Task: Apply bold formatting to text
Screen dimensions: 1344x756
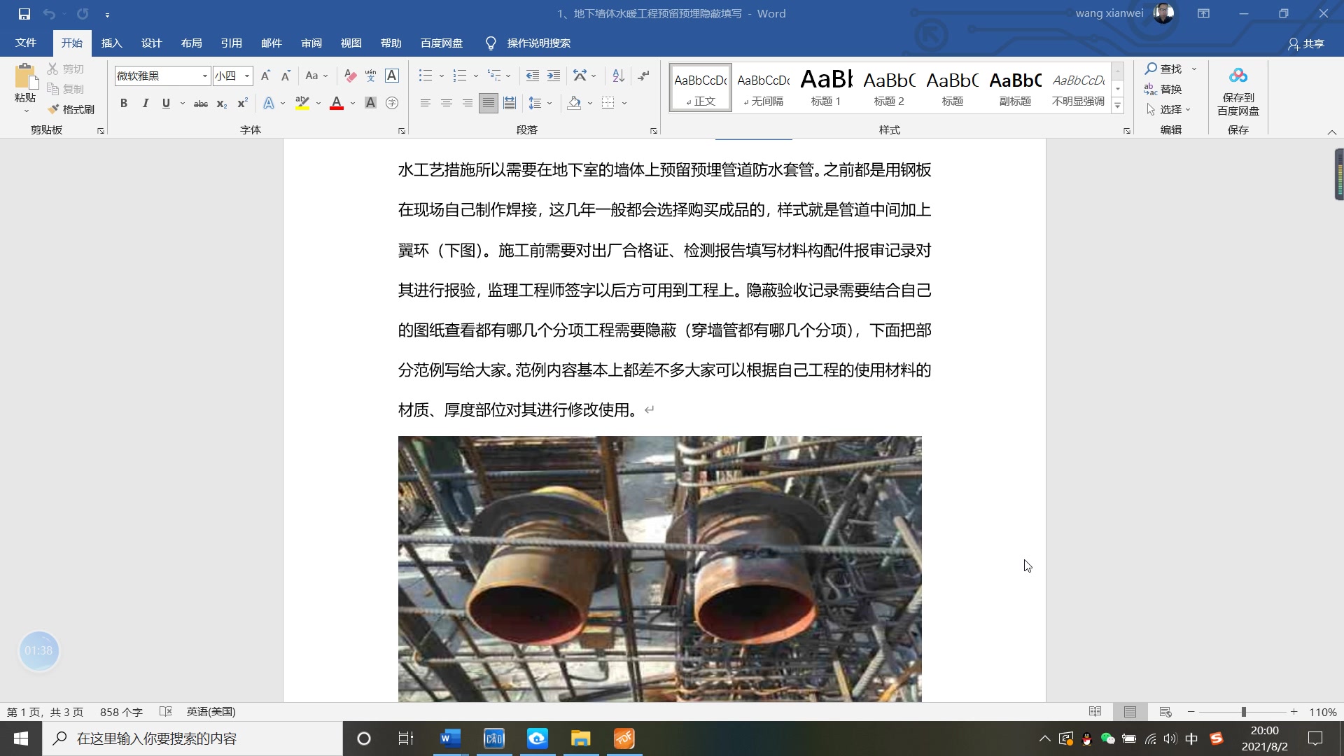Action: click(124, 103)
